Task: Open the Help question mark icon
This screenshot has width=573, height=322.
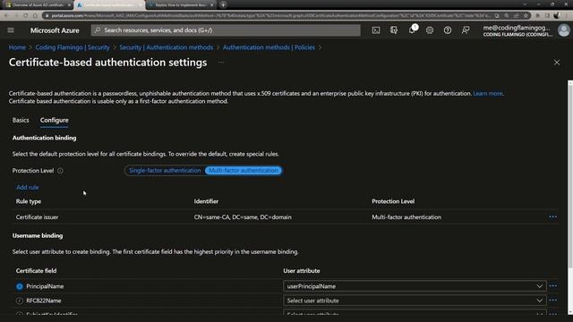Action: 448,30
